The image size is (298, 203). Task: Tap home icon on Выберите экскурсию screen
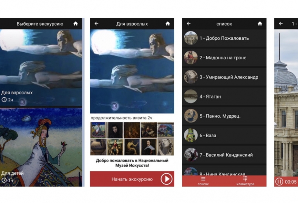tap(76, 24)
